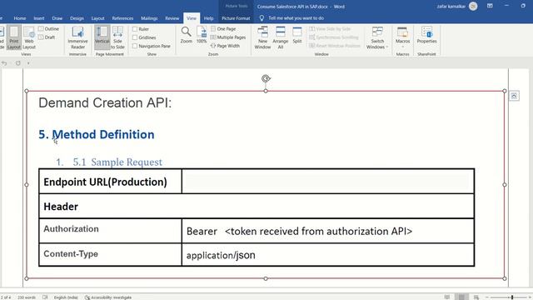Image resolution: width=533 pixels, height=300 pixels.
Task: Click the word count in status bar
Action: pyautogui.click(x=26, y=297)
